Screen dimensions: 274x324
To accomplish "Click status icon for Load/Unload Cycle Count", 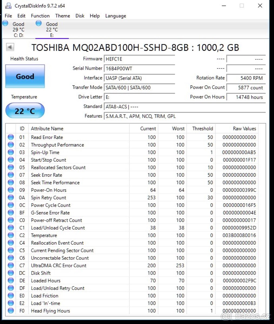I will click(11, 228).
